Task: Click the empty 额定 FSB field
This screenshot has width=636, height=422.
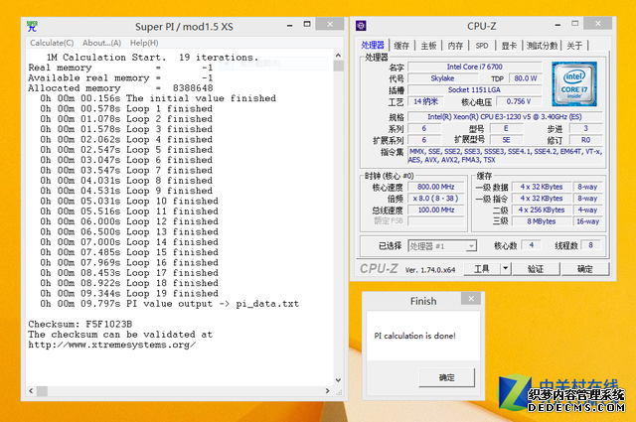Action: pyautogui.click(x=436, y=221)
